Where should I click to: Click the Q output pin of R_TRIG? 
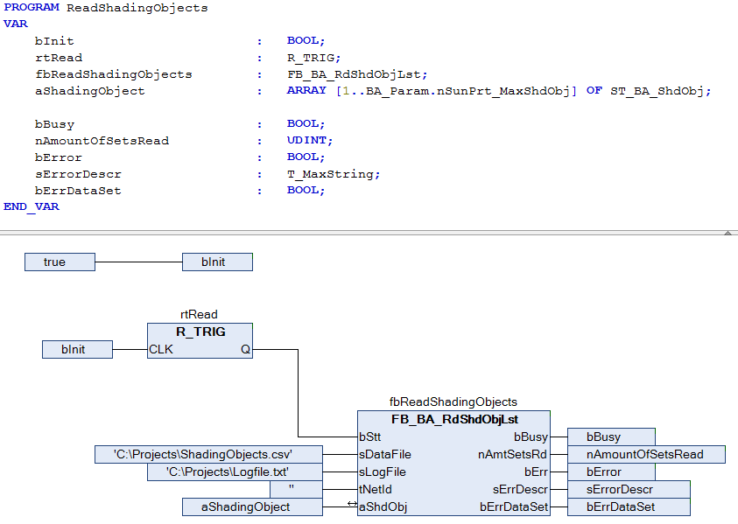click(x=245, y=350)
